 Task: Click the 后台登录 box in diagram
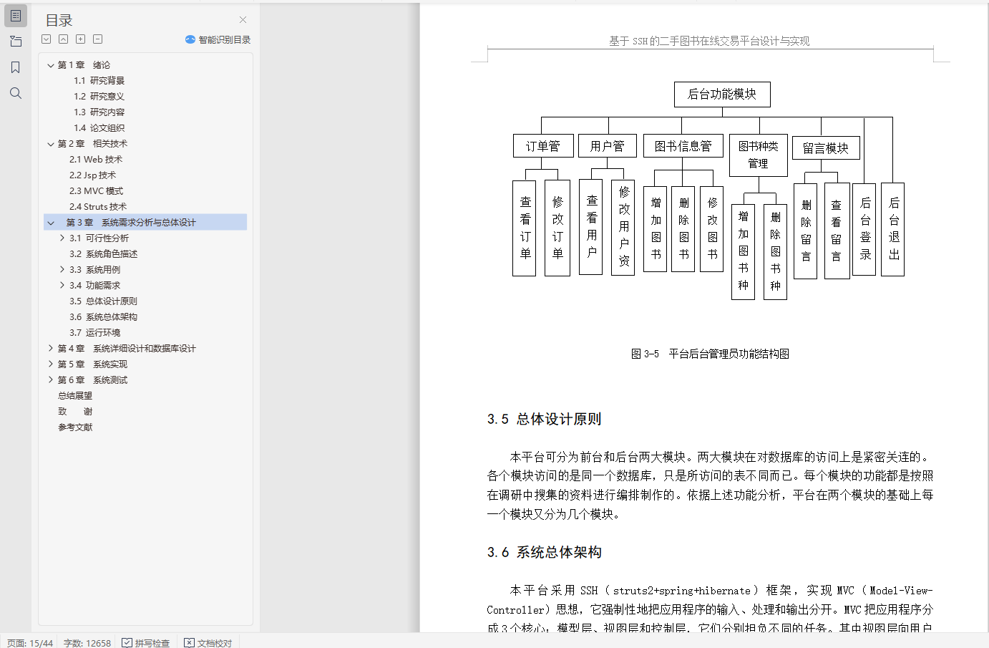pos(865,229)
